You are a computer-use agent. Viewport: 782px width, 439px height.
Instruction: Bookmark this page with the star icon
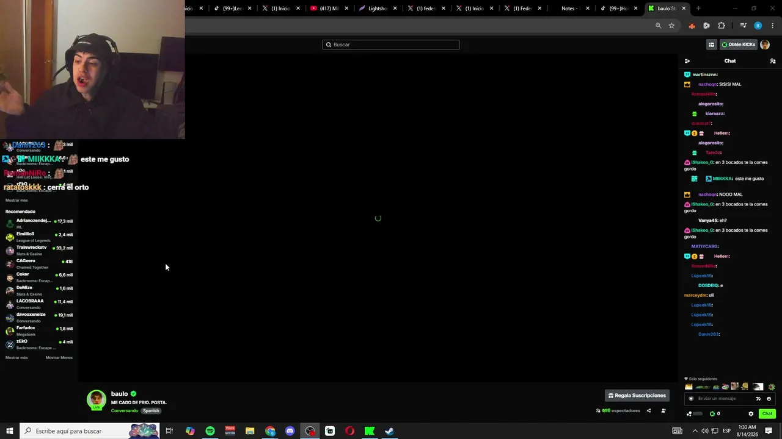pyautogui.click(x=671, y=26)
